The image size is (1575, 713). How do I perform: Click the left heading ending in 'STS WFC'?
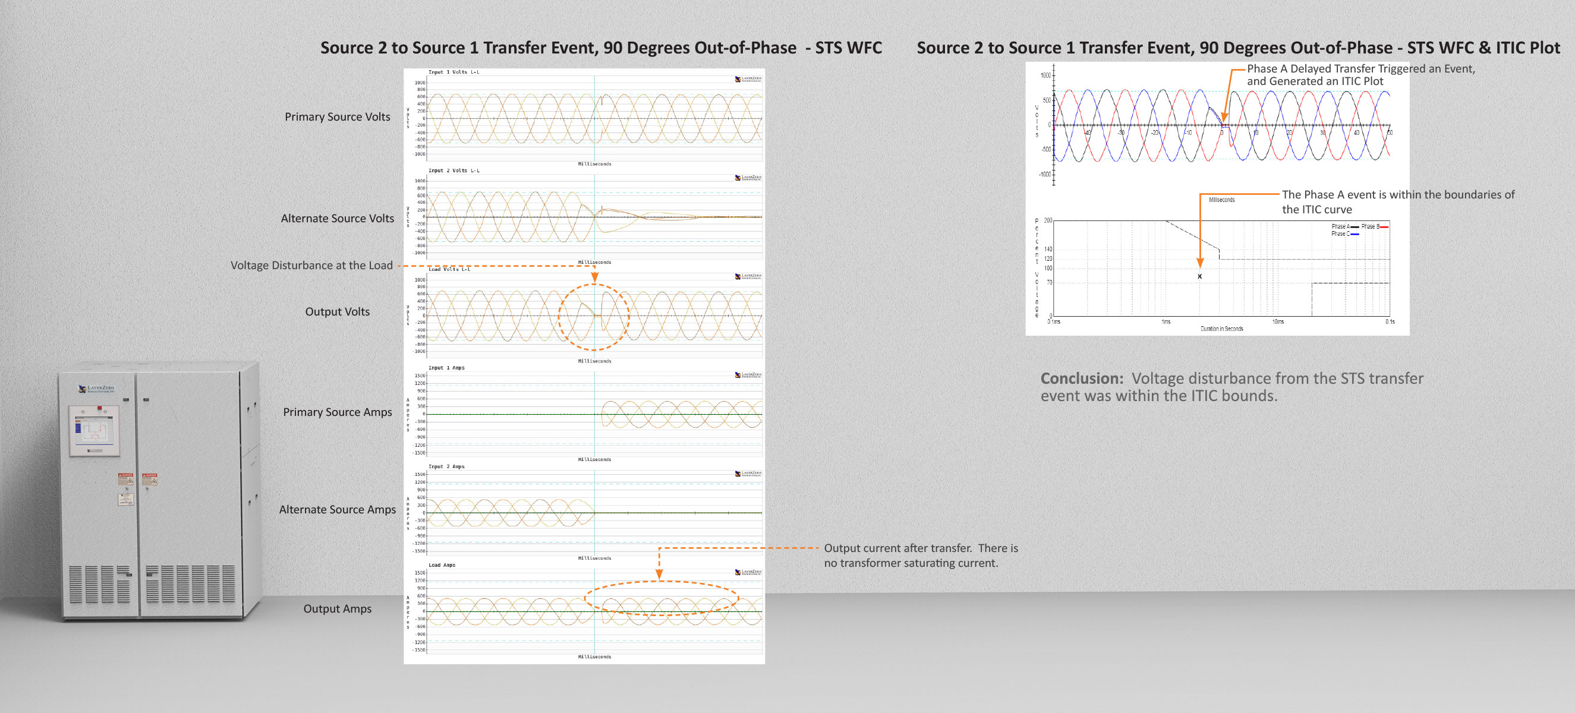[x=601, y=48]
